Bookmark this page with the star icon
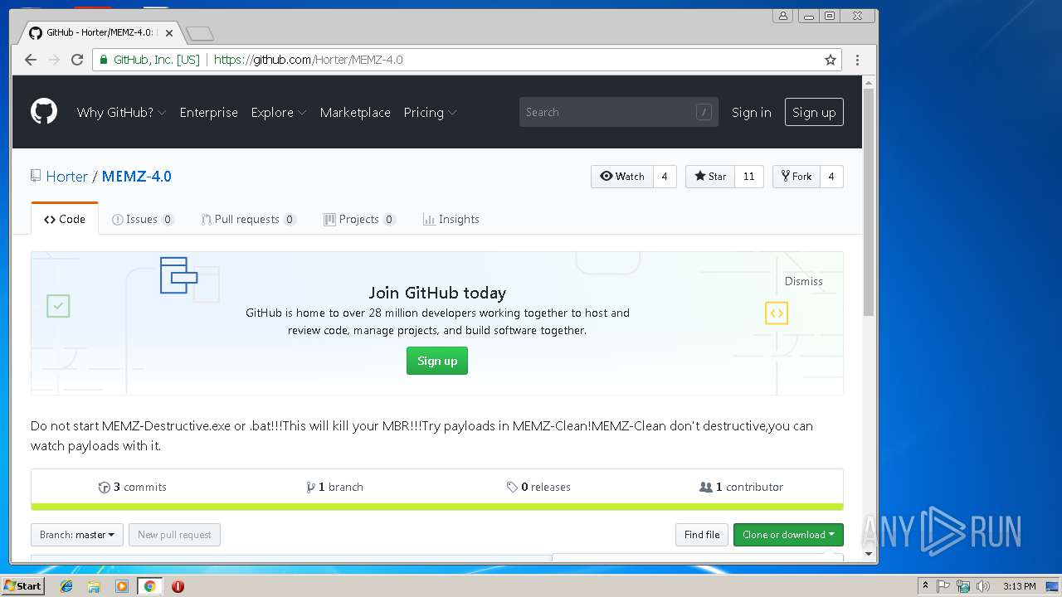The image size is (1062, 597). coord(830,60)
